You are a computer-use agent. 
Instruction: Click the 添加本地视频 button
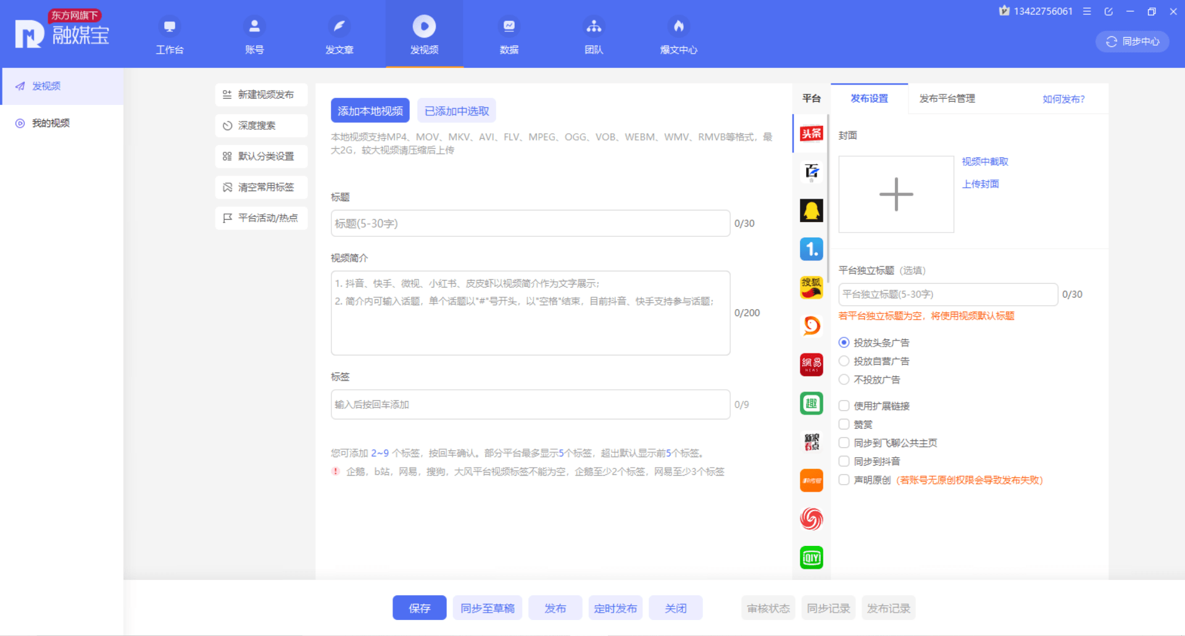pyautogui.click(x=370, y=111)
